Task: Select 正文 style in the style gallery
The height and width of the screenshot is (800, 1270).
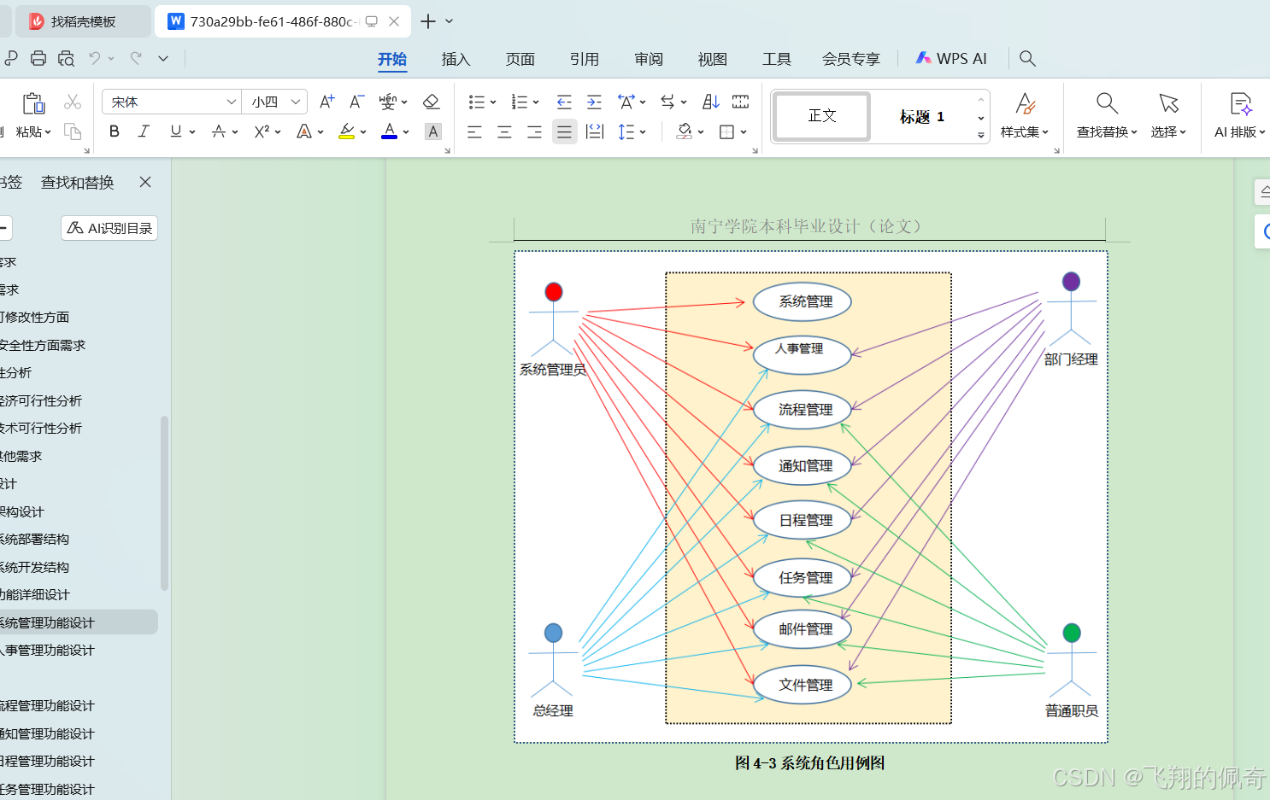Action: tap(820, 116)
